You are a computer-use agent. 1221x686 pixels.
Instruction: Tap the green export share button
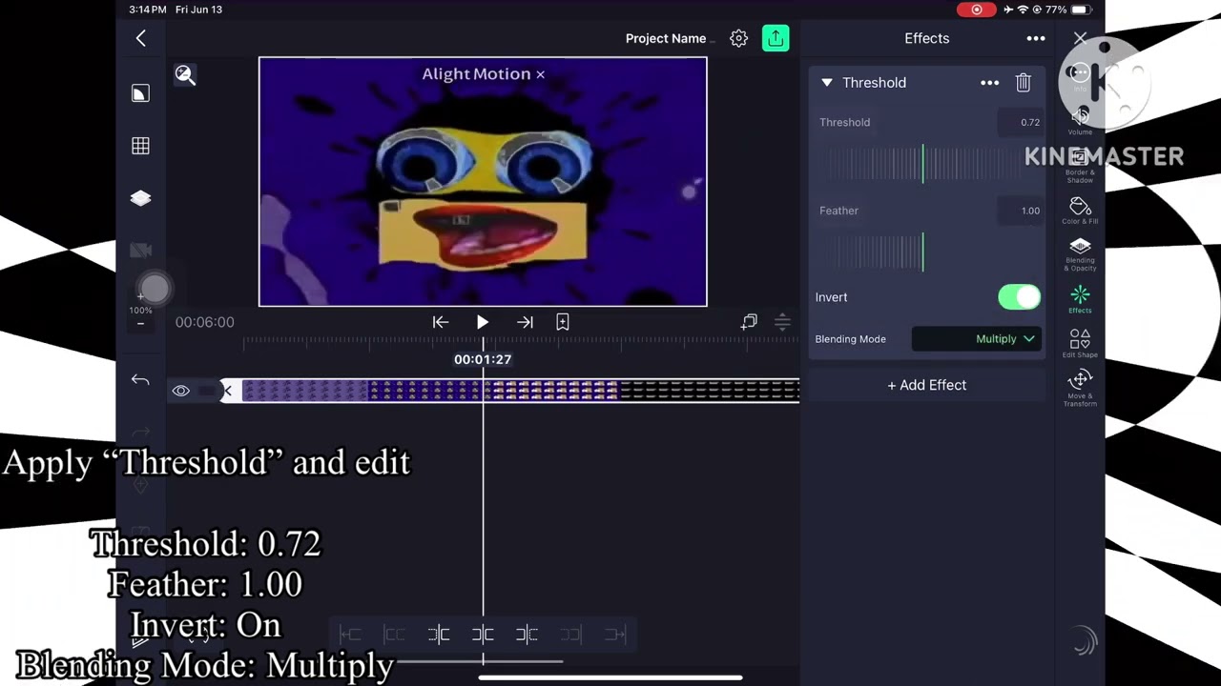tap(776, 38)
